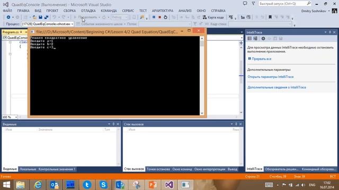Switch to the Окно интерпретации tab
The height and width of the screenshot is (190, 339).
point(210,169)
